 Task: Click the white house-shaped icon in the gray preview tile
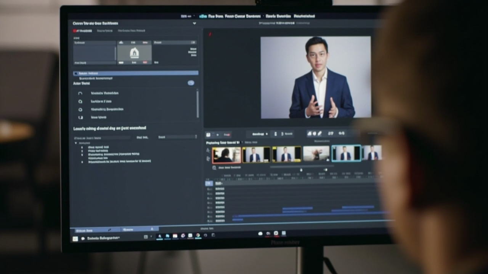click(134, 53)
